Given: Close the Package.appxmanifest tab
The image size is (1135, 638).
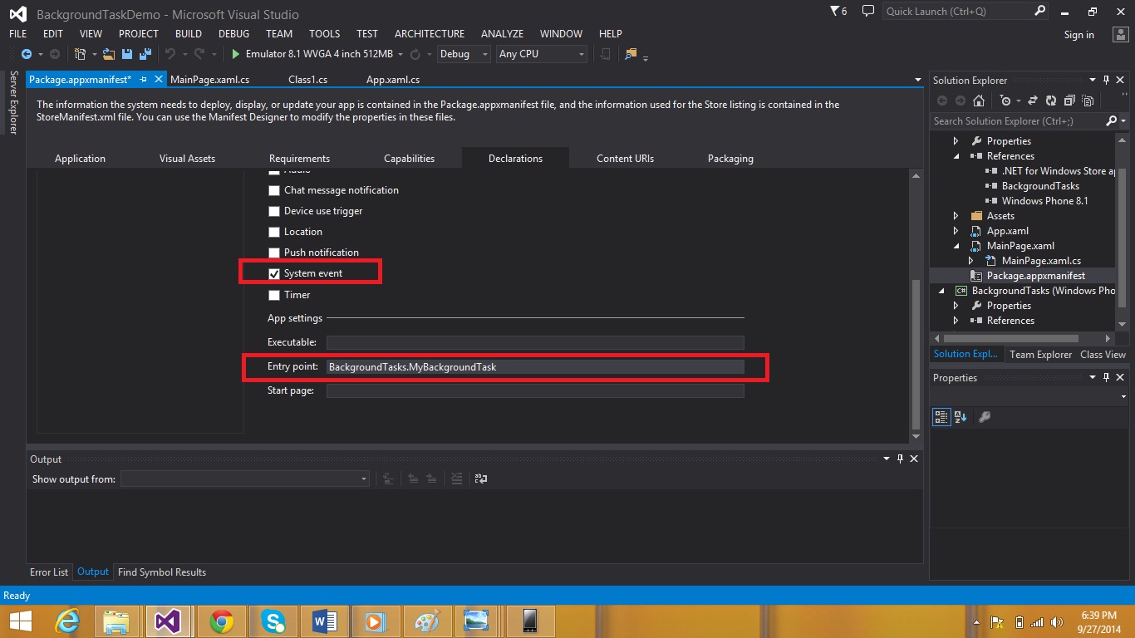Looking at the screenshot, I should (158, 80).
